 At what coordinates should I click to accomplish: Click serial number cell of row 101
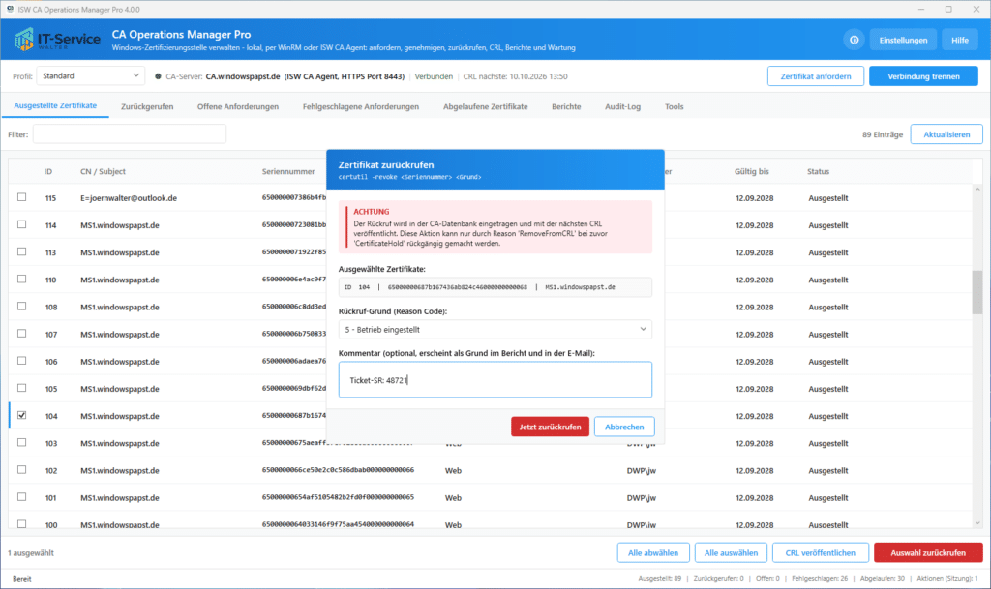coord(338,497)
